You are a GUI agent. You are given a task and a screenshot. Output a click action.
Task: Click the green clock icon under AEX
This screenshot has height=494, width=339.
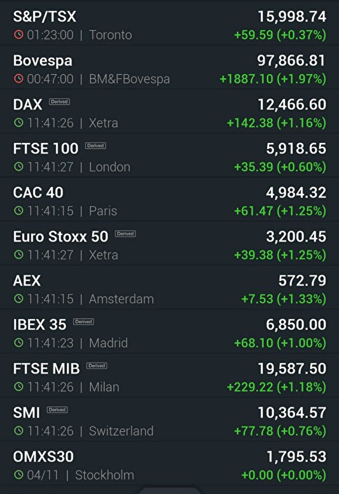coord(18,299)
